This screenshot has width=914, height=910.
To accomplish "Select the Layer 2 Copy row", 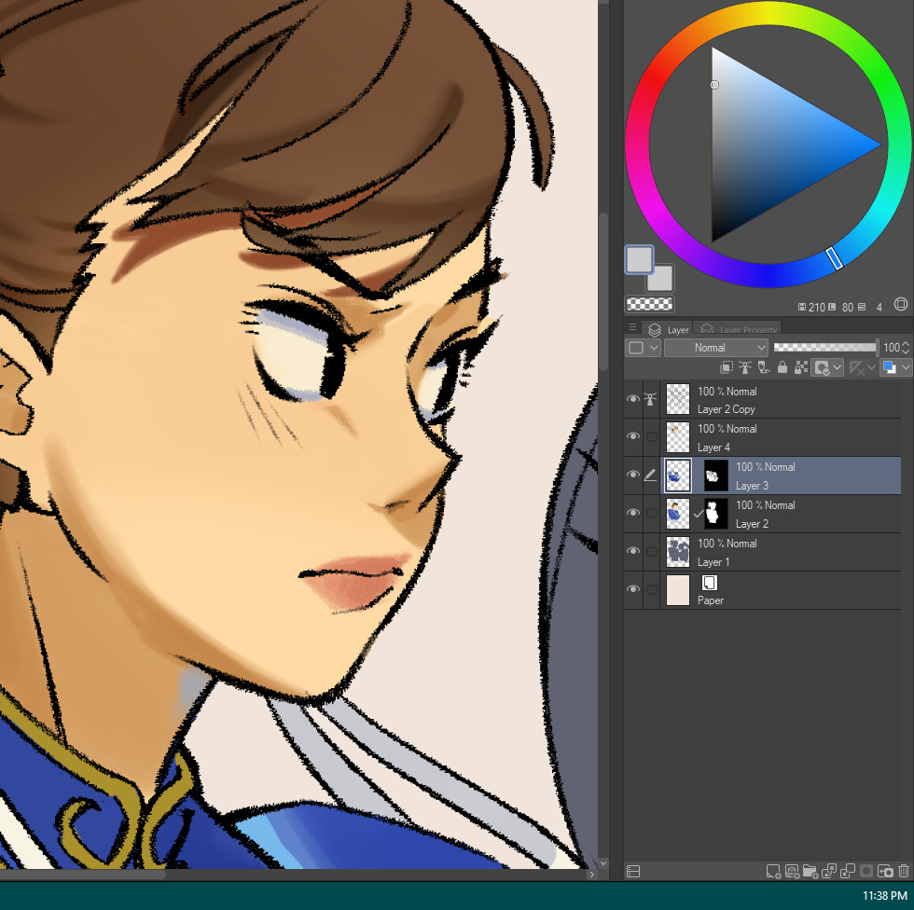I will click(763, 400).
